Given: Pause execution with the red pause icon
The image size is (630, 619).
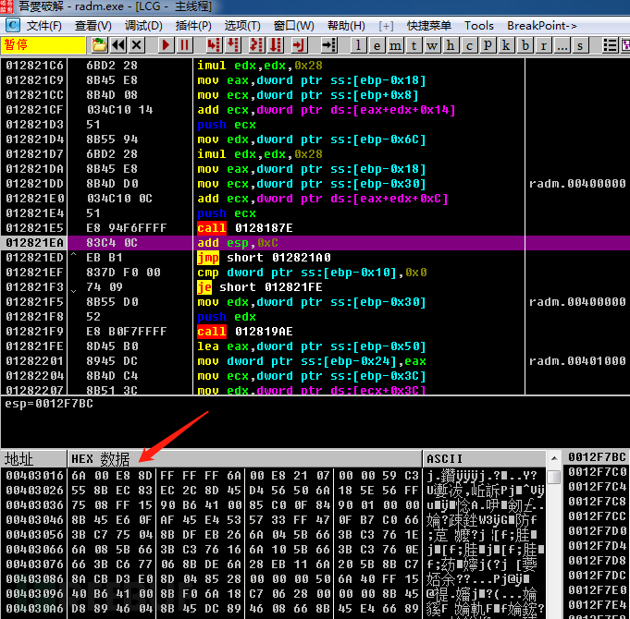Looking at the screenshot, I should [184, 44].
